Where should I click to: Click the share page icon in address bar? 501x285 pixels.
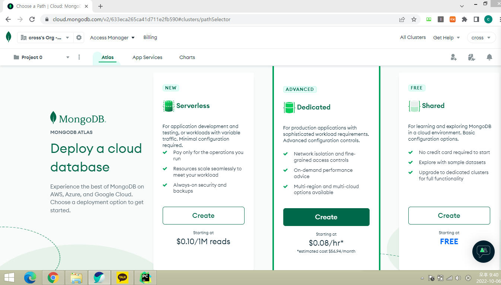click(x=402, y=19)
